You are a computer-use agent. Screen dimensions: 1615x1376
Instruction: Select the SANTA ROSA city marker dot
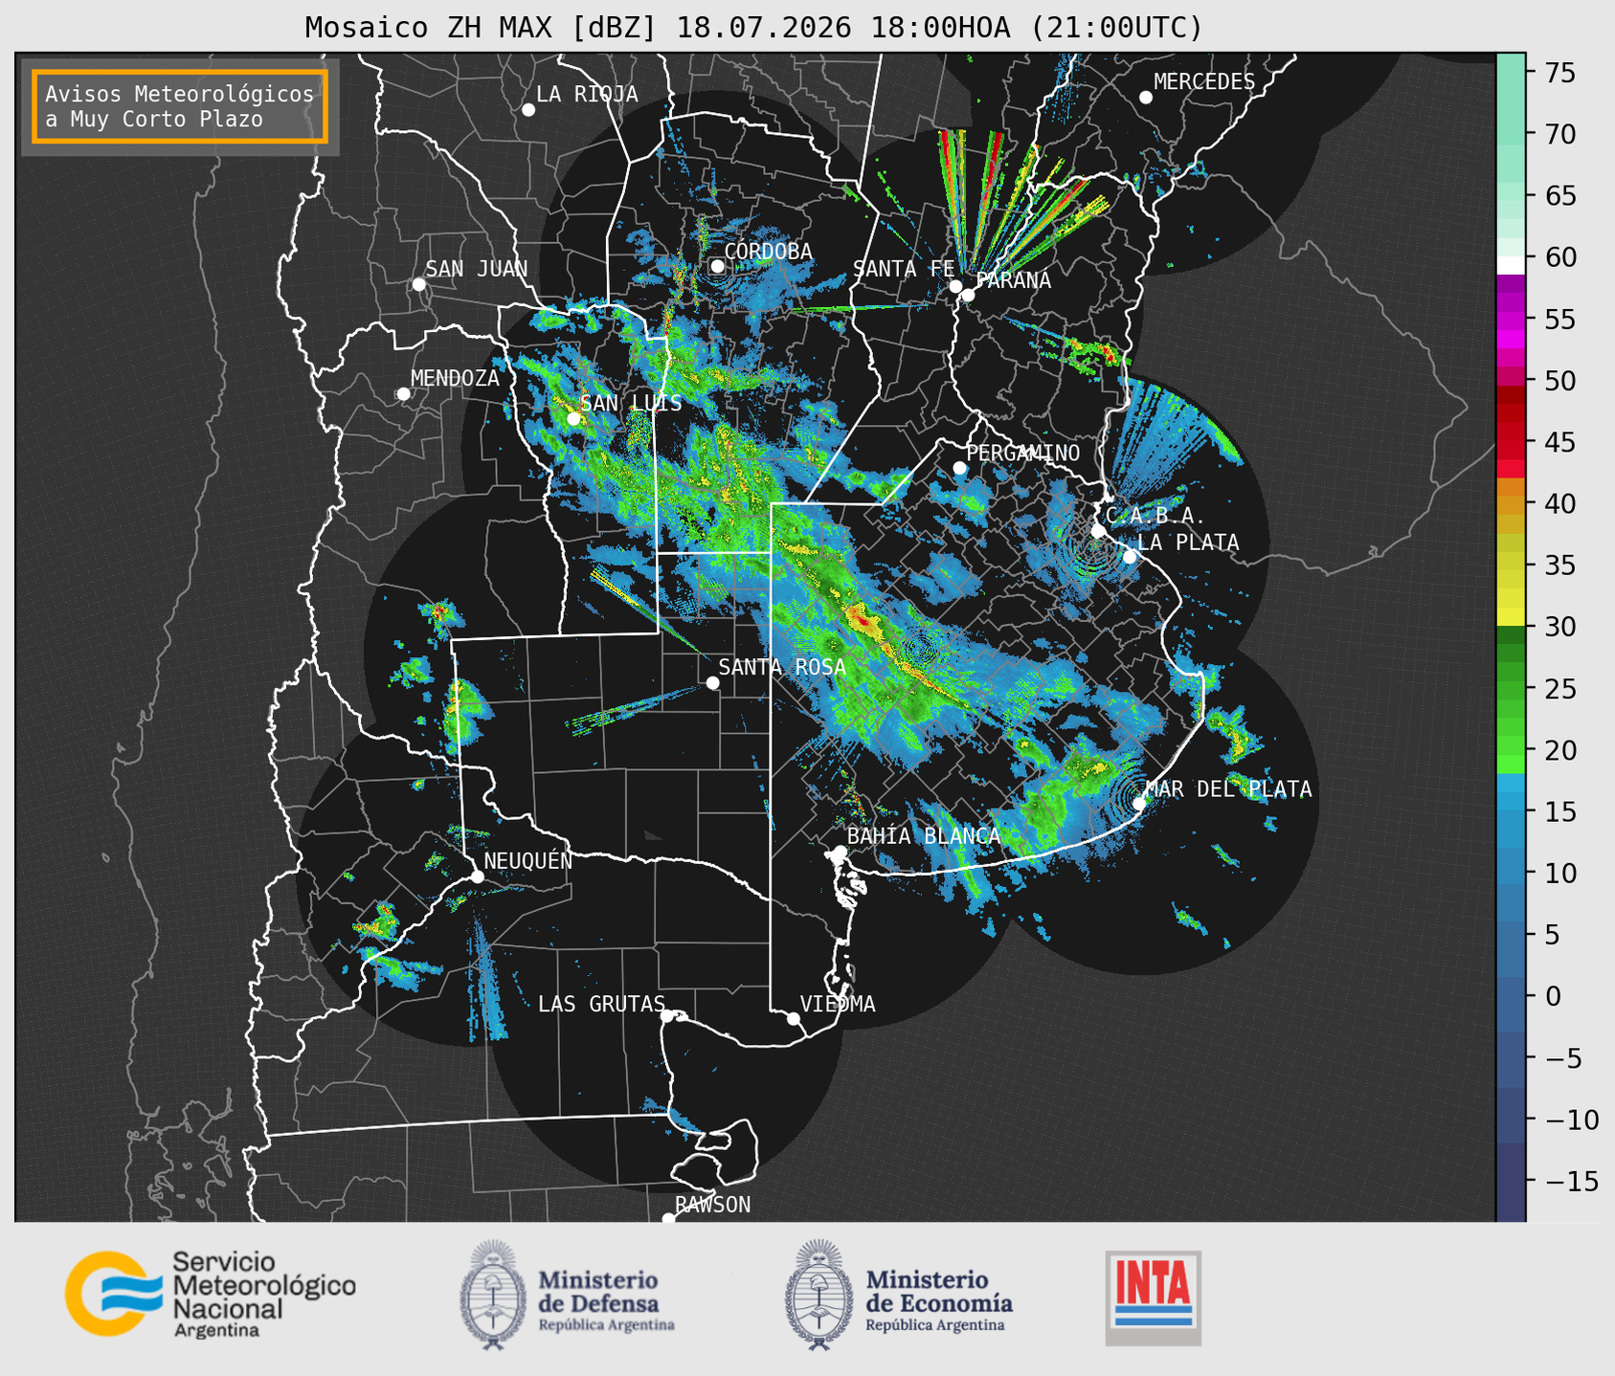712,682
